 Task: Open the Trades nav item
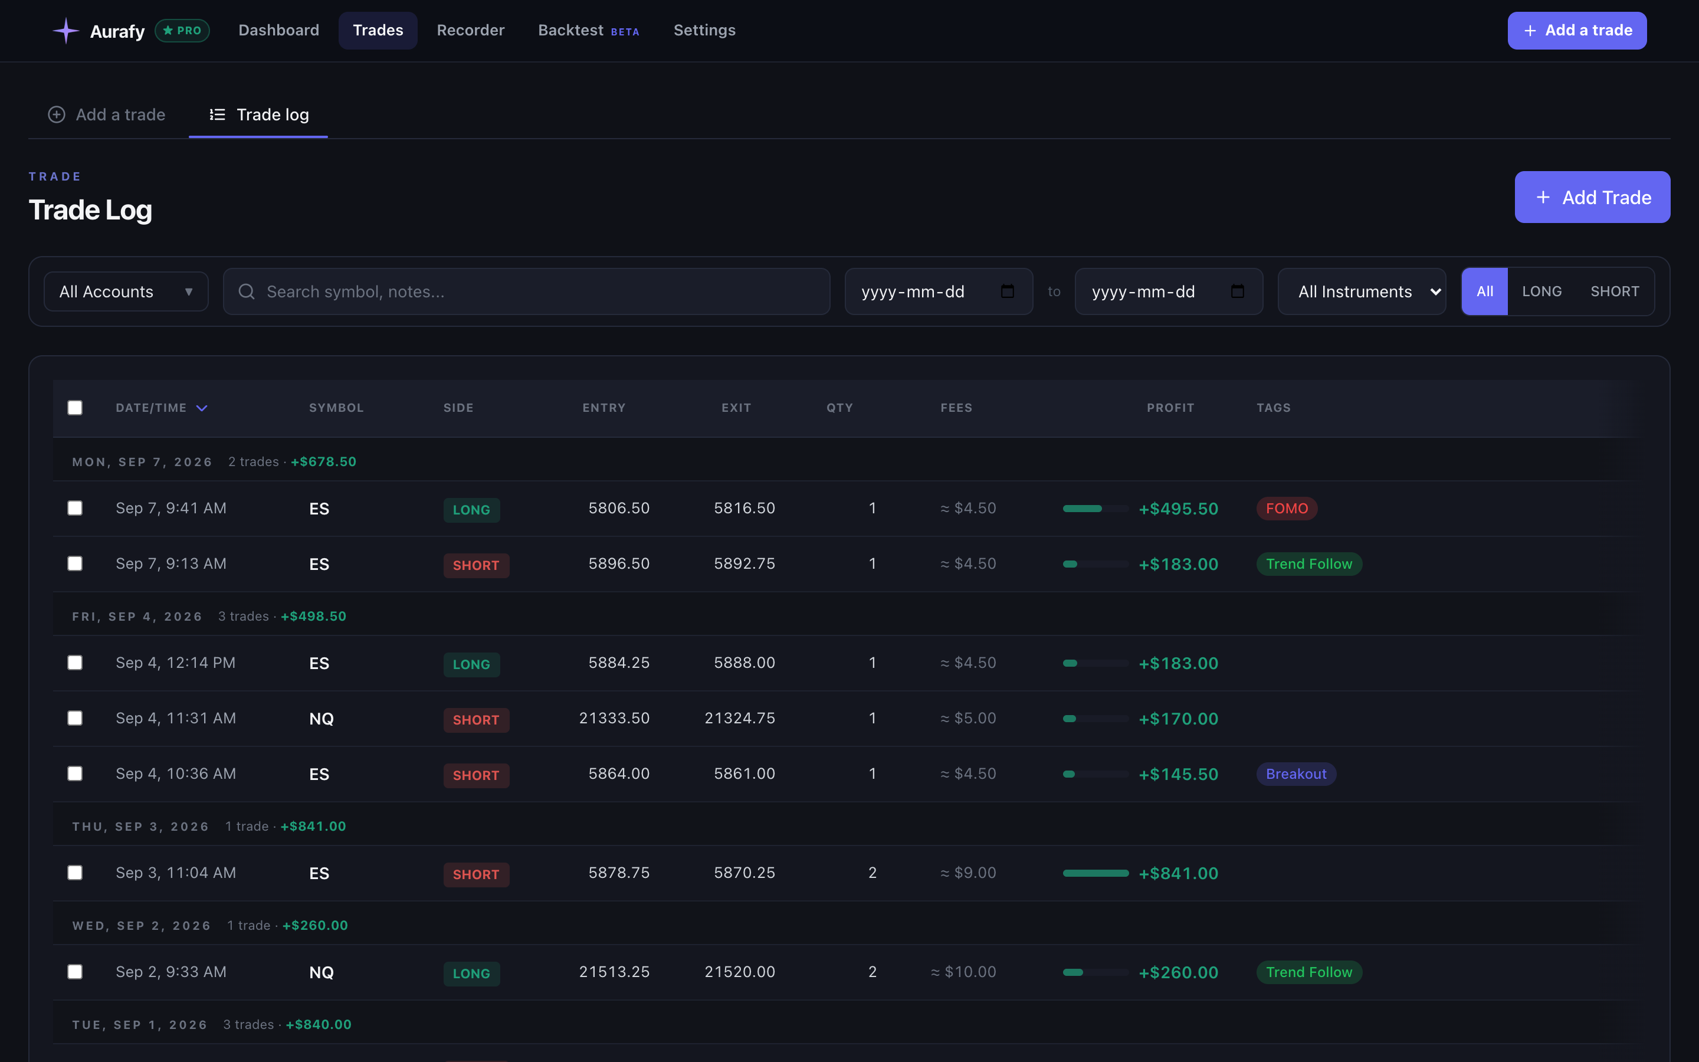click(x=378, y=30)
